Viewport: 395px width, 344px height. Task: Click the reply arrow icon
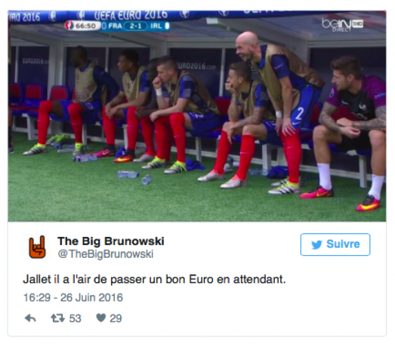[30, 318]
